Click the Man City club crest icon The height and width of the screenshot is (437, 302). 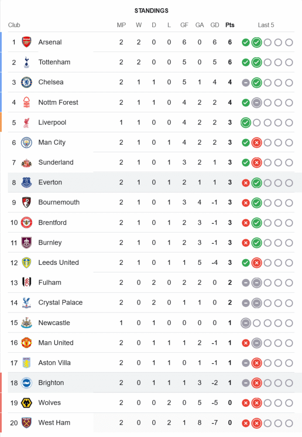[x=27, y=142]
